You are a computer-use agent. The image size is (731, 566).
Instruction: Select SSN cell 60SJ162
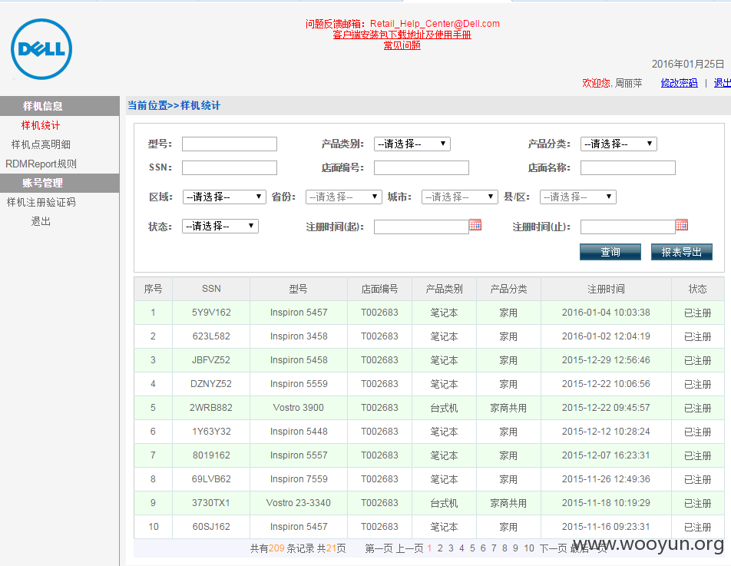211,526
